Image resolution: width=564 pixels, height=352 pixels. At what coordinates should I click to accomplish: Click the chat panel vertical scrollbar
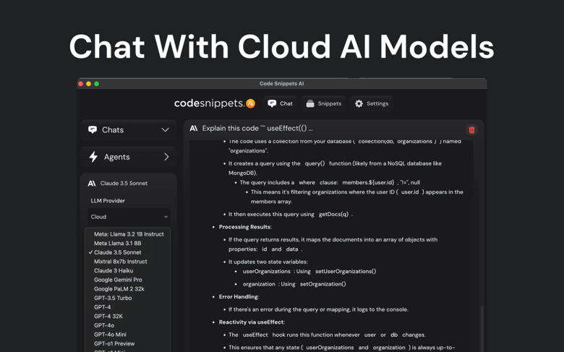click(482, 329)
